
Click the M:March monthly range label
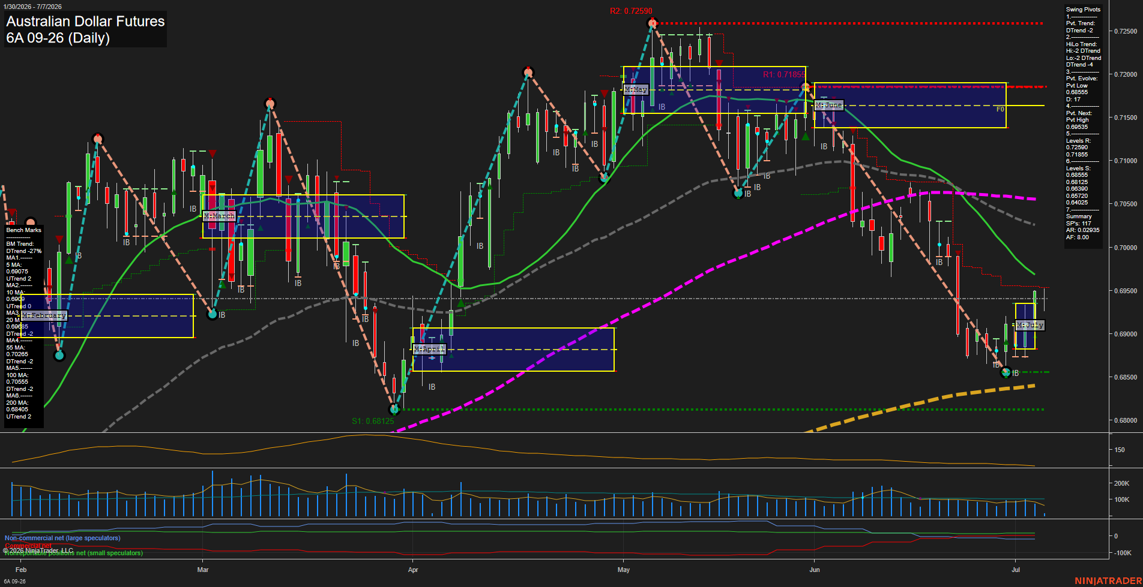tap(219, 216)
